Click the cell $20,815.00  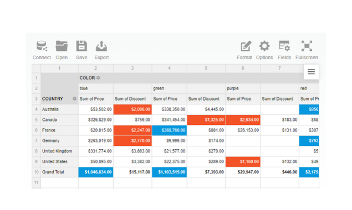pos(96,130)
